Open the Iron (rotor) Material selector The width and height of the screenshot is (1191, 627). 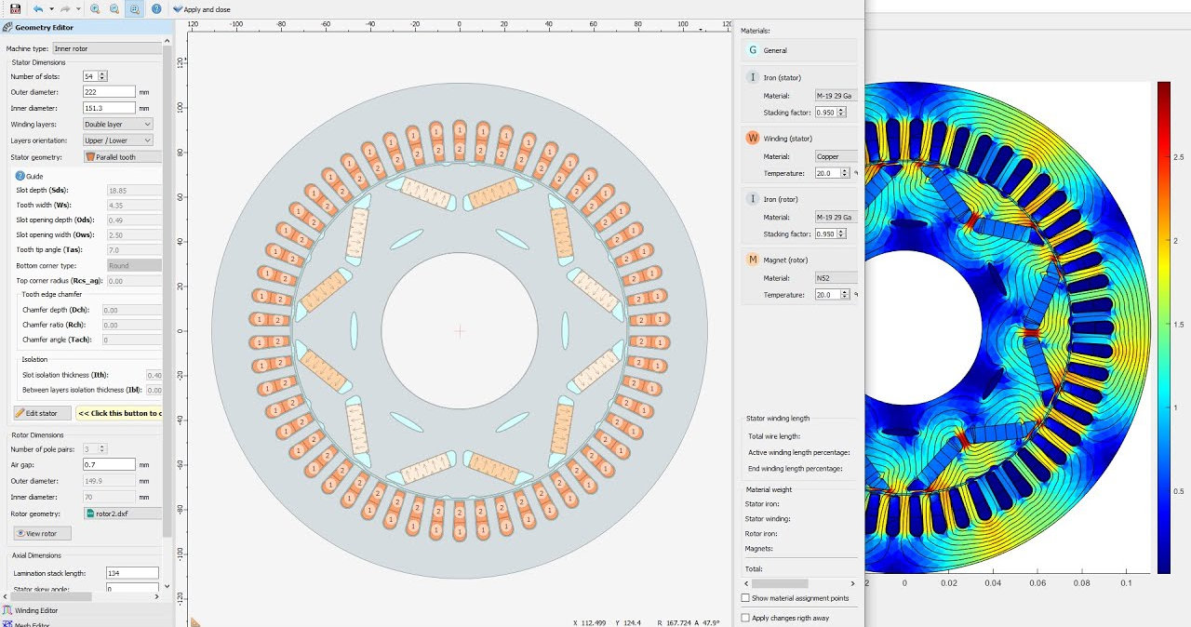click(836, 217)
